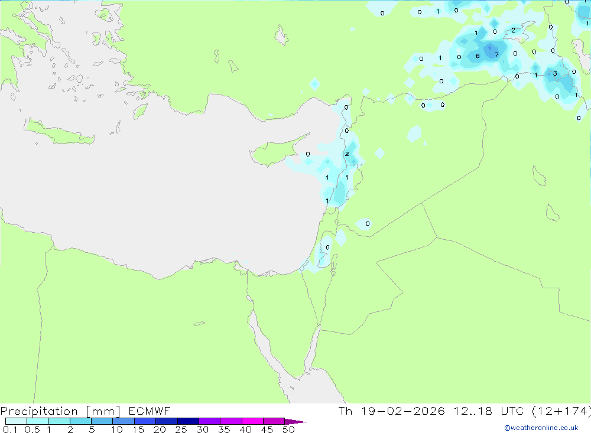Click the '25' legend scale label
Image resolution: width=591 pixels, height=433 pixels.
tap(181, 429)
